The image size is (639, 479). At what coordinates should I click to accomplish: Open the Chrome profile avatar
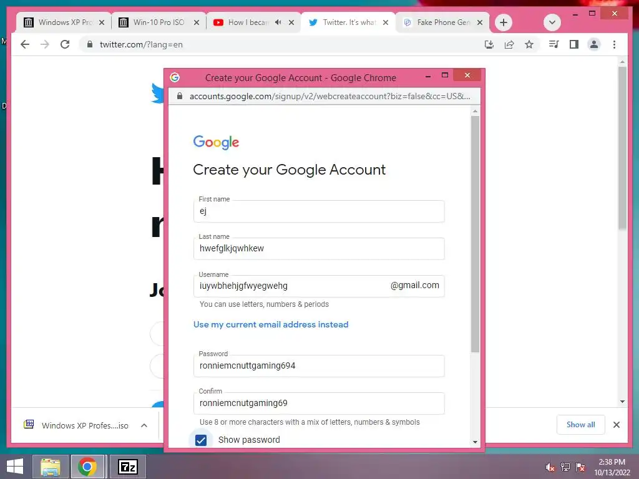[594, 44]
